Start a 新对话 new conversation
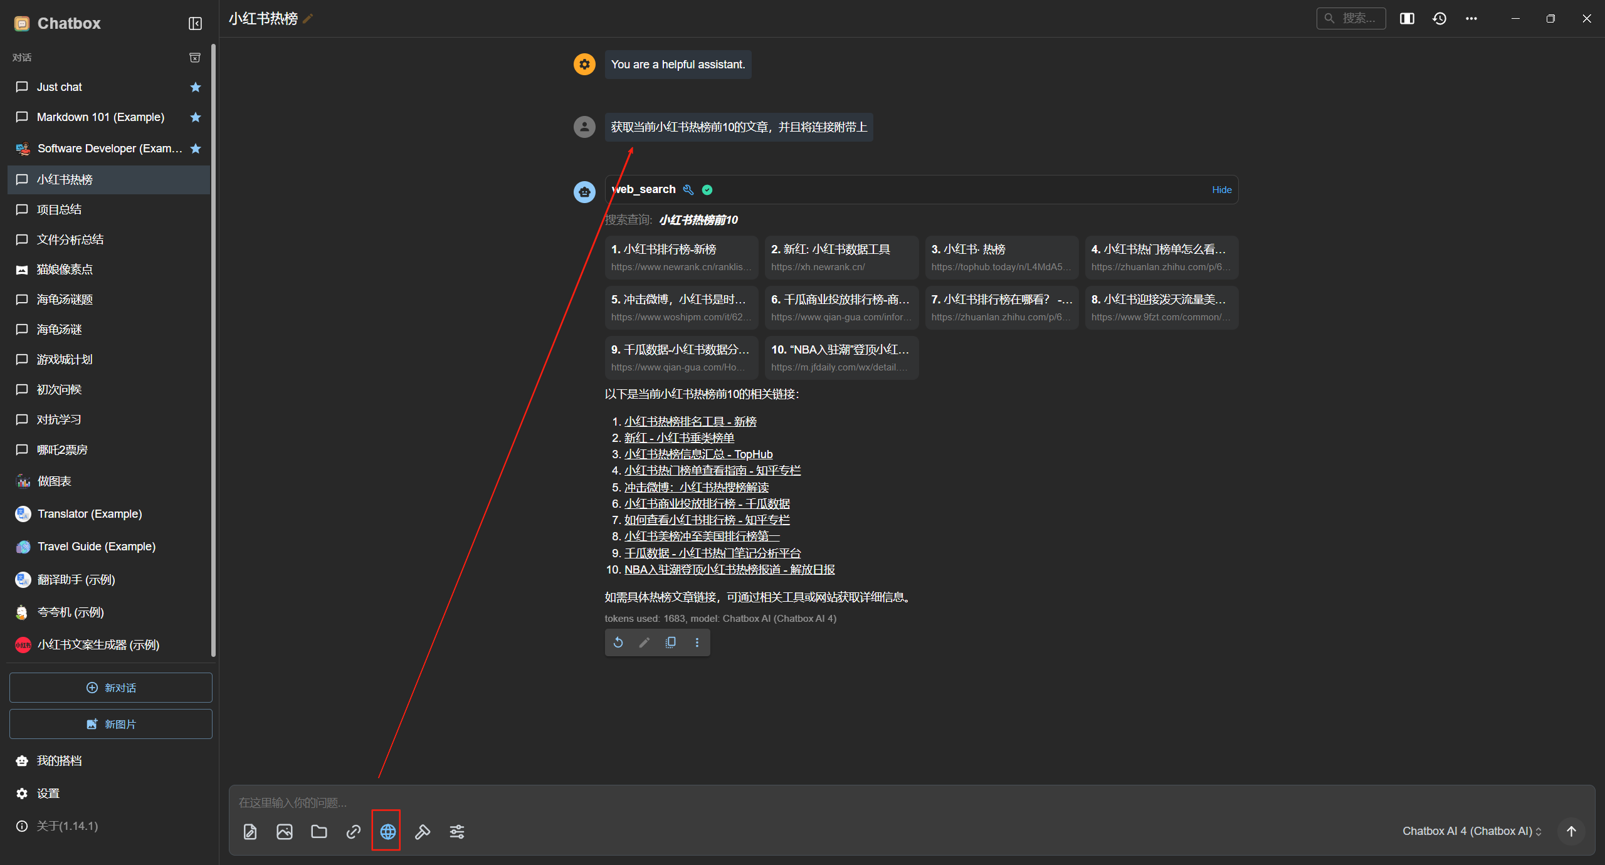 tap(110, 688)
